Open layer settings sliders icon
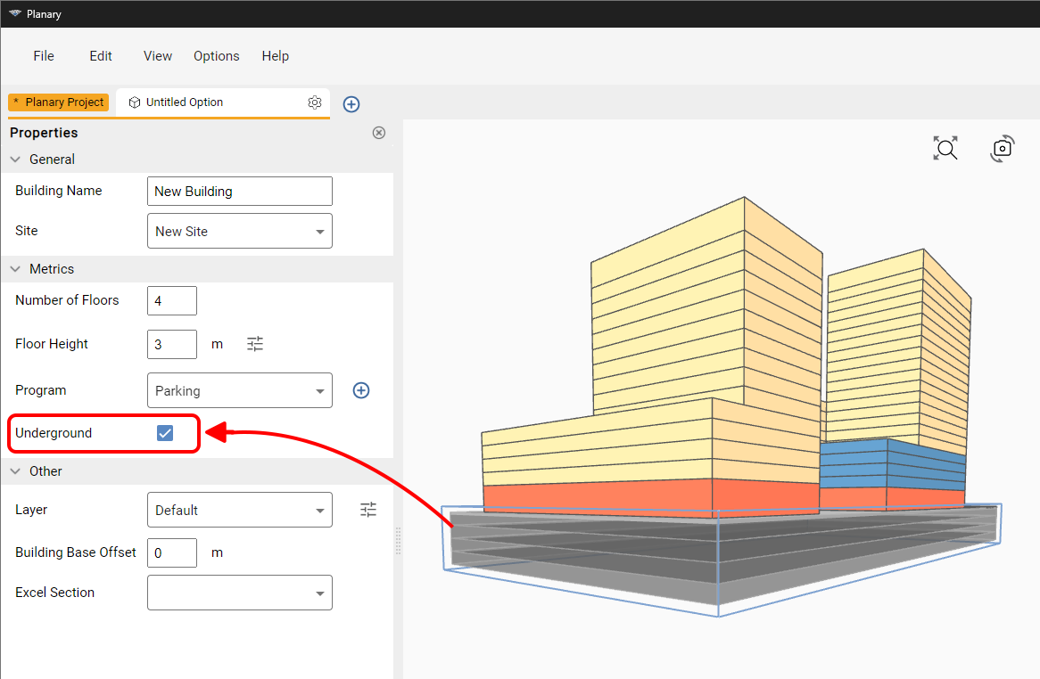This screenshot has width=1040, height=679. (368, 510)
